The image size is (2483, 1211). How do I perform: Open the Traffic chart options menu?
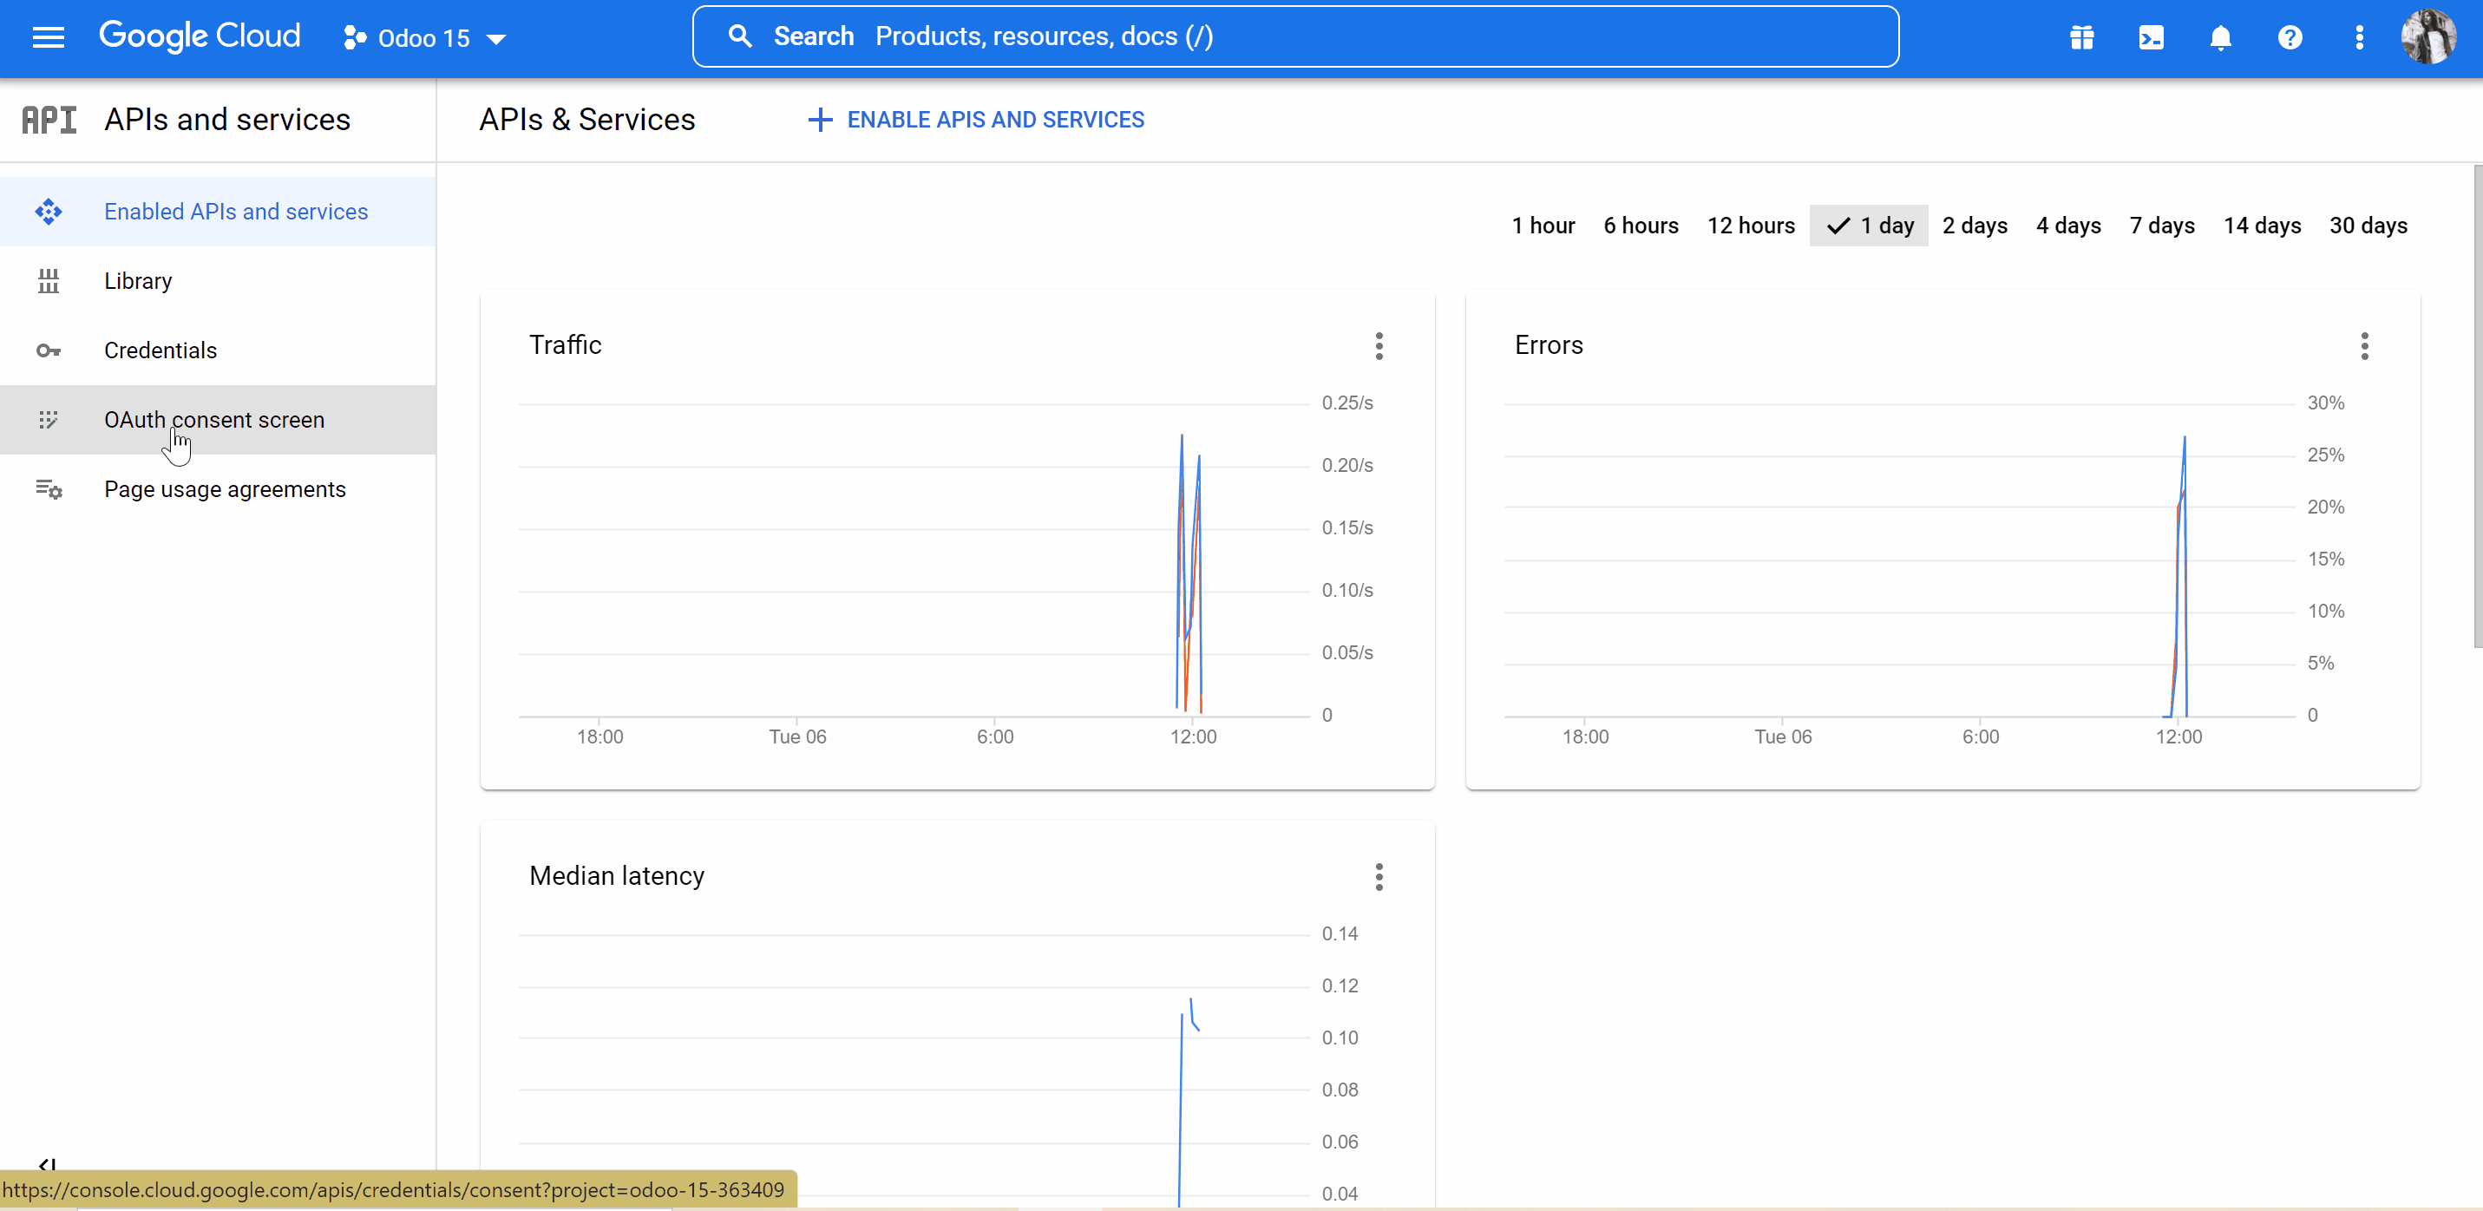1379,346
